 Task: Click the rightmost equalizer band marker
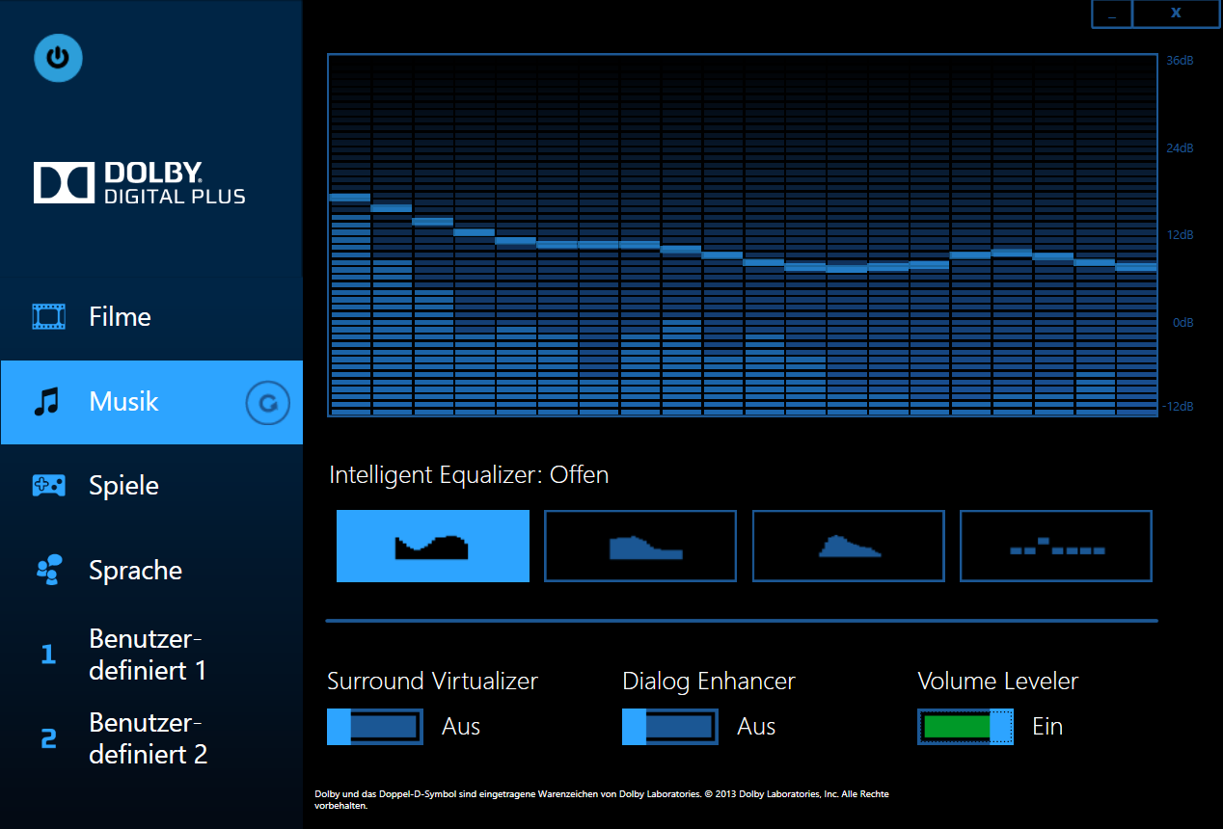1136,267
